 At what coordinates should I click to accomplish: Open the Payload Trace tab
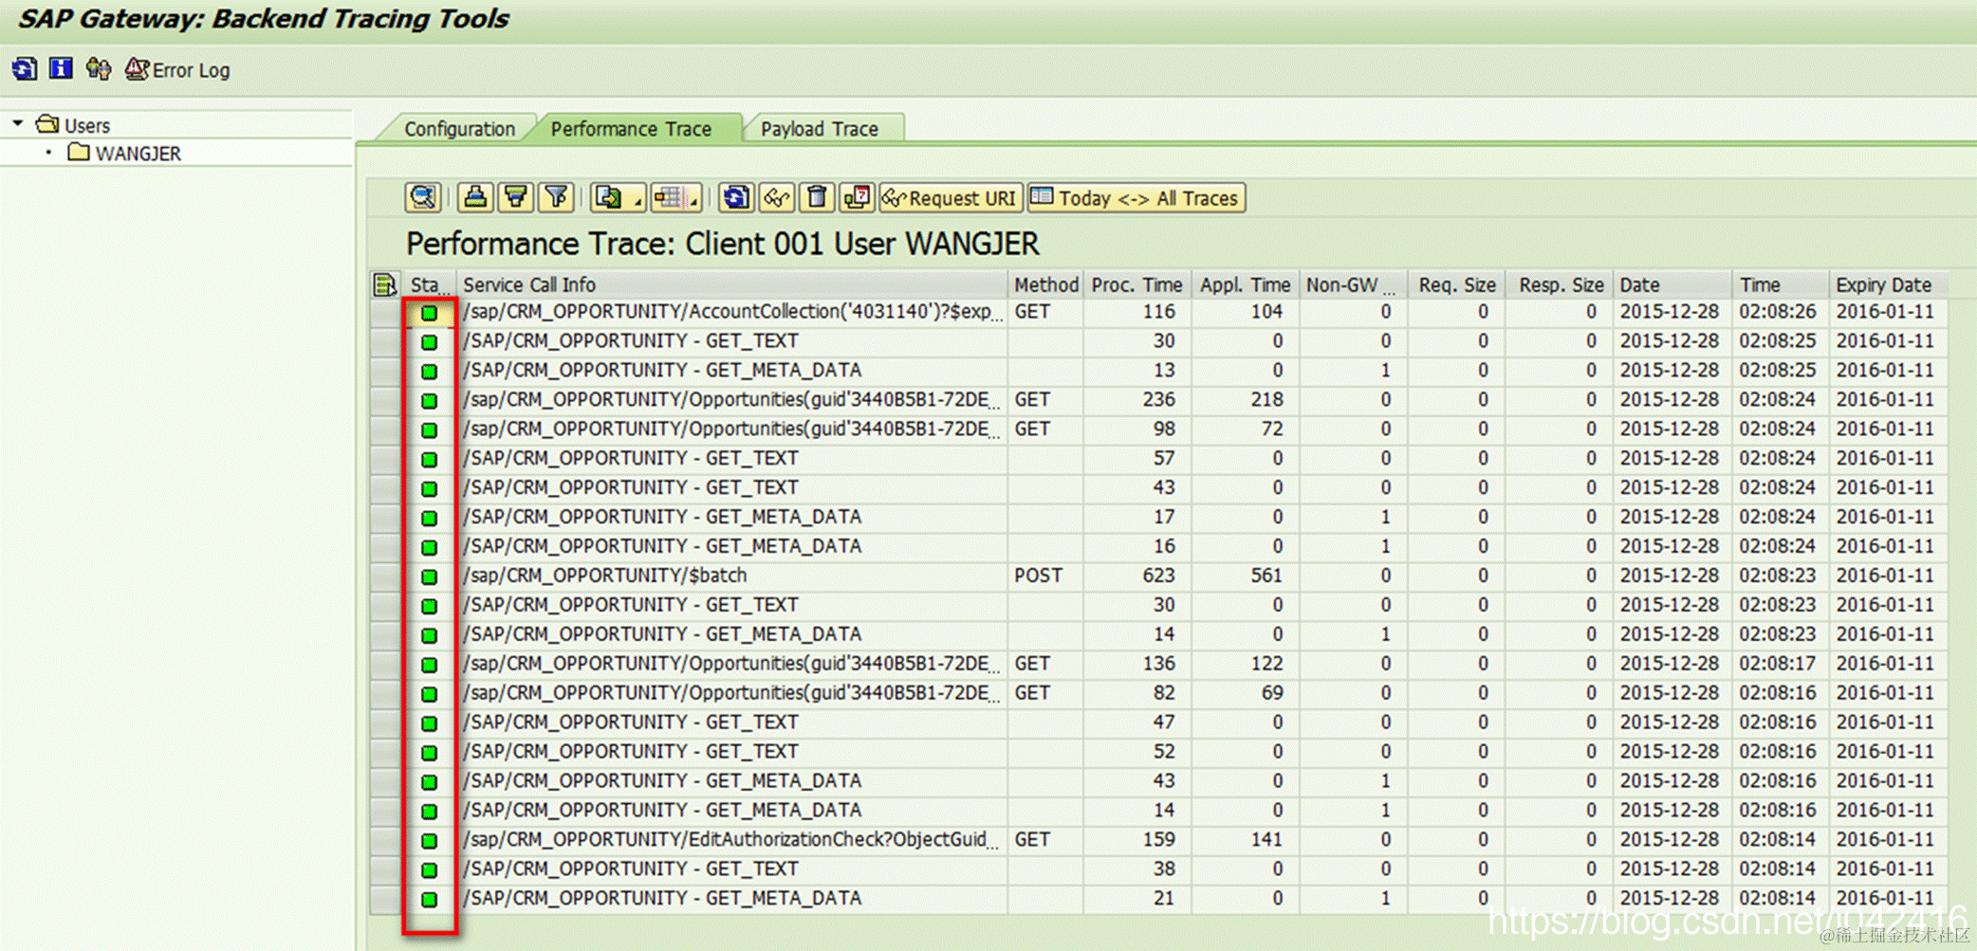click(819, 129)
